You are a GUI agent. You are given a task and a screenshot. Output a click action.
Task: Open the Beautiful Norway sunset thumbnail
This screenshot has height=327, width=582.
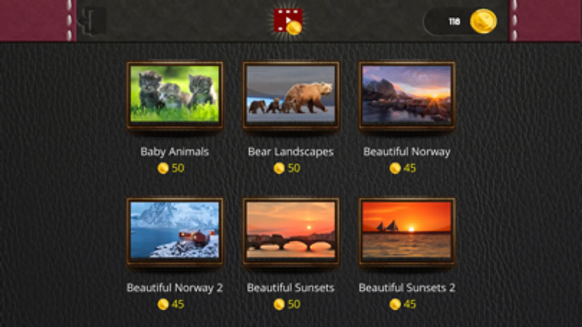[x=407, y=95]
